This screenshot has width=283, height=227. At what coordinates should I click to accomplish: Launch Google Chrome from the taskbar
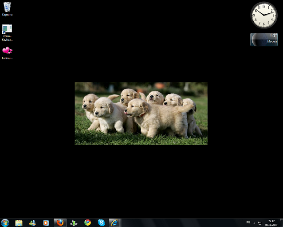88,223
